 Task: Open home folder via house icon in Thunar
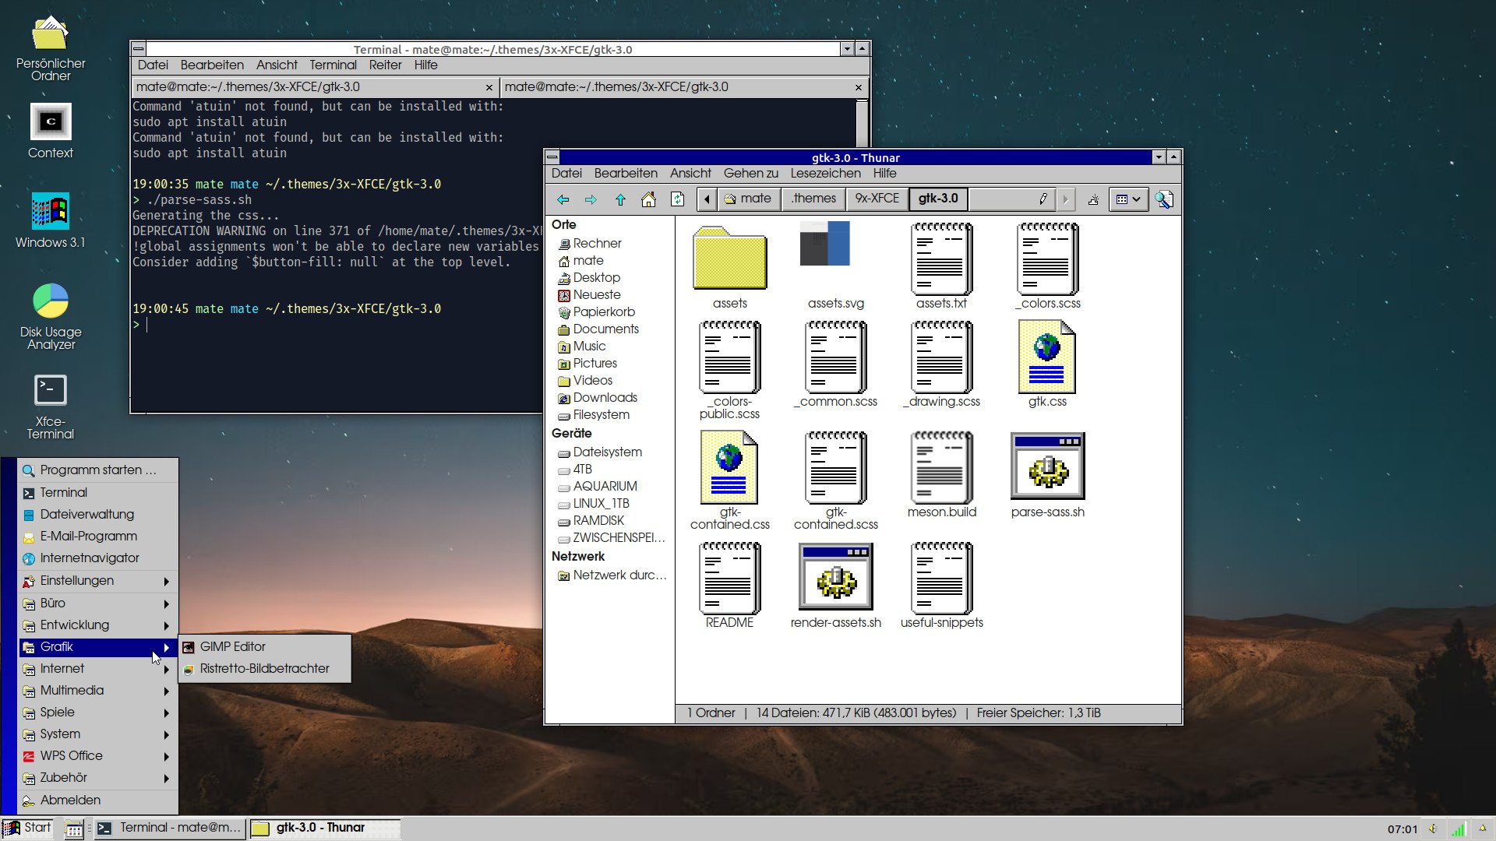coord(648,199)
